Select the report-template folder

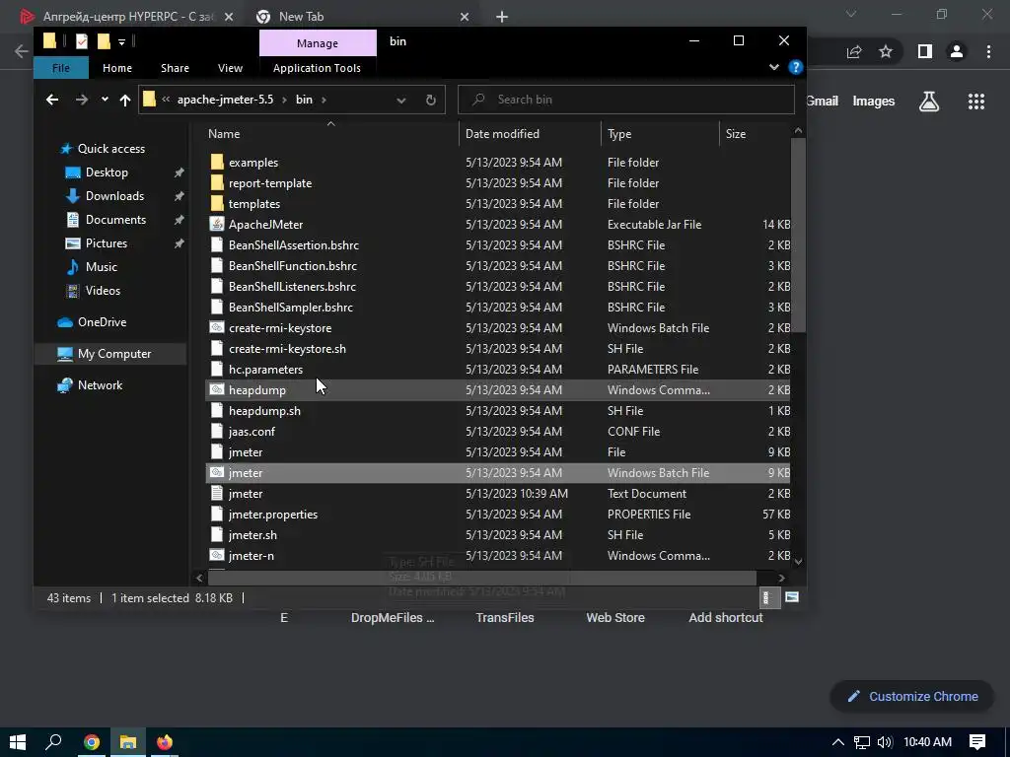coord(270,182)
